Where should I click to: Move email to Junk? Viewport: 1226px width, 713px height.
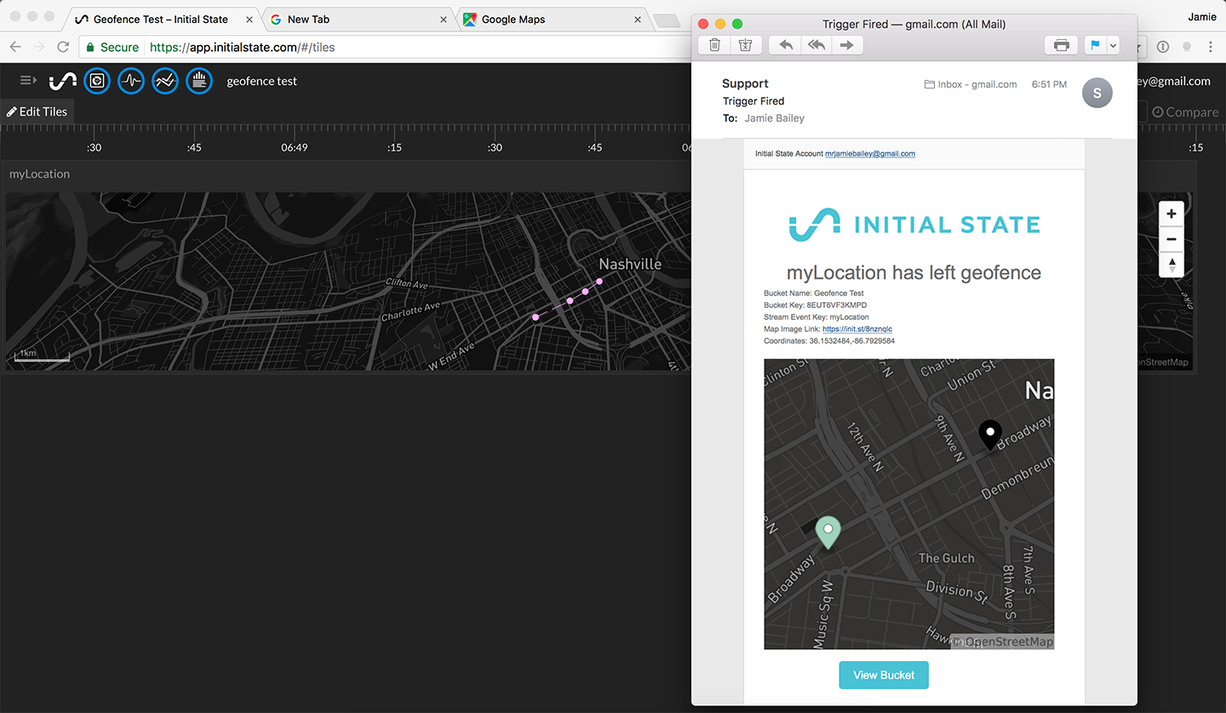click(x=745, y=45)
